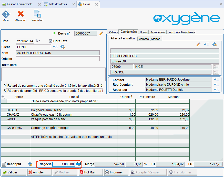
Task: Click the Aide help icon
Action: [6, 14]
